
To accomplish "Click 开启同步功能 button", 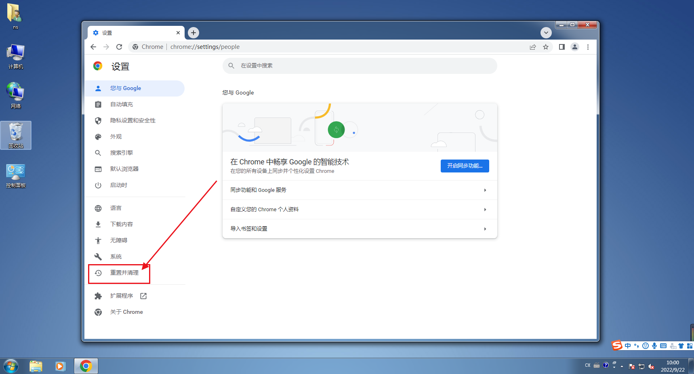I will coord(465,166).
